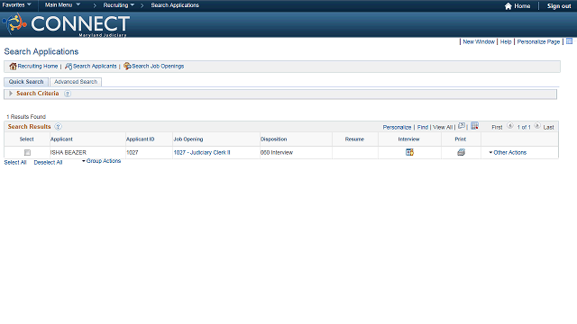
Task: Click the 1 Results Found text
Action: click(26, 117)
